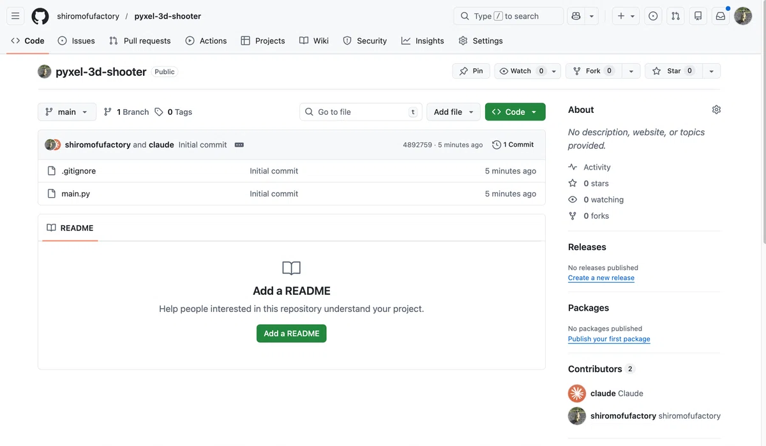Pin this repository
This screenshot has width=766, height=446.
click(x=471, y=71)
